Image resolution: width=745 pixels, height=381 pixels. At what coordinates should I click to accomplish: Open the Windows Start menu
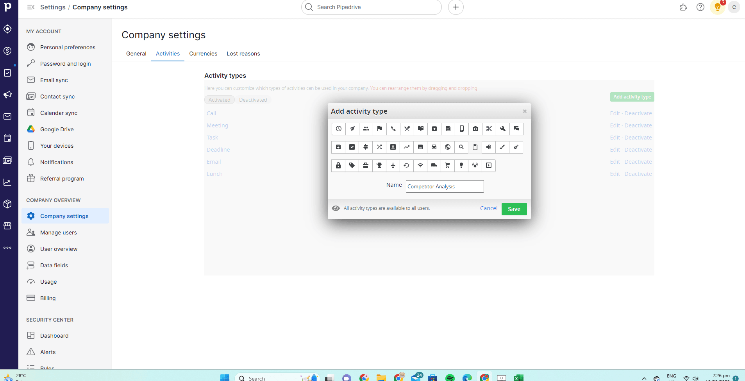point(225,377)
